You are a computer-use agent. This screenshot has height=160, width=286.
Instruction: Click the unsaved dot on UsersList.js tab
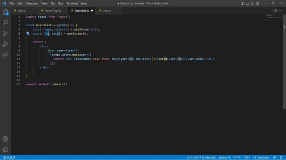coord(92,11)
